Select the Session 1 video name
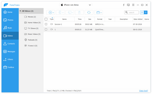Screen dimensions: 152x94 [x=58, y=24]
